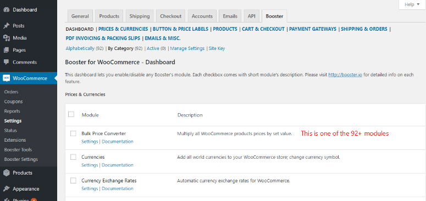
Task: Open the Coupons submenu item
Action: [13, 102]
